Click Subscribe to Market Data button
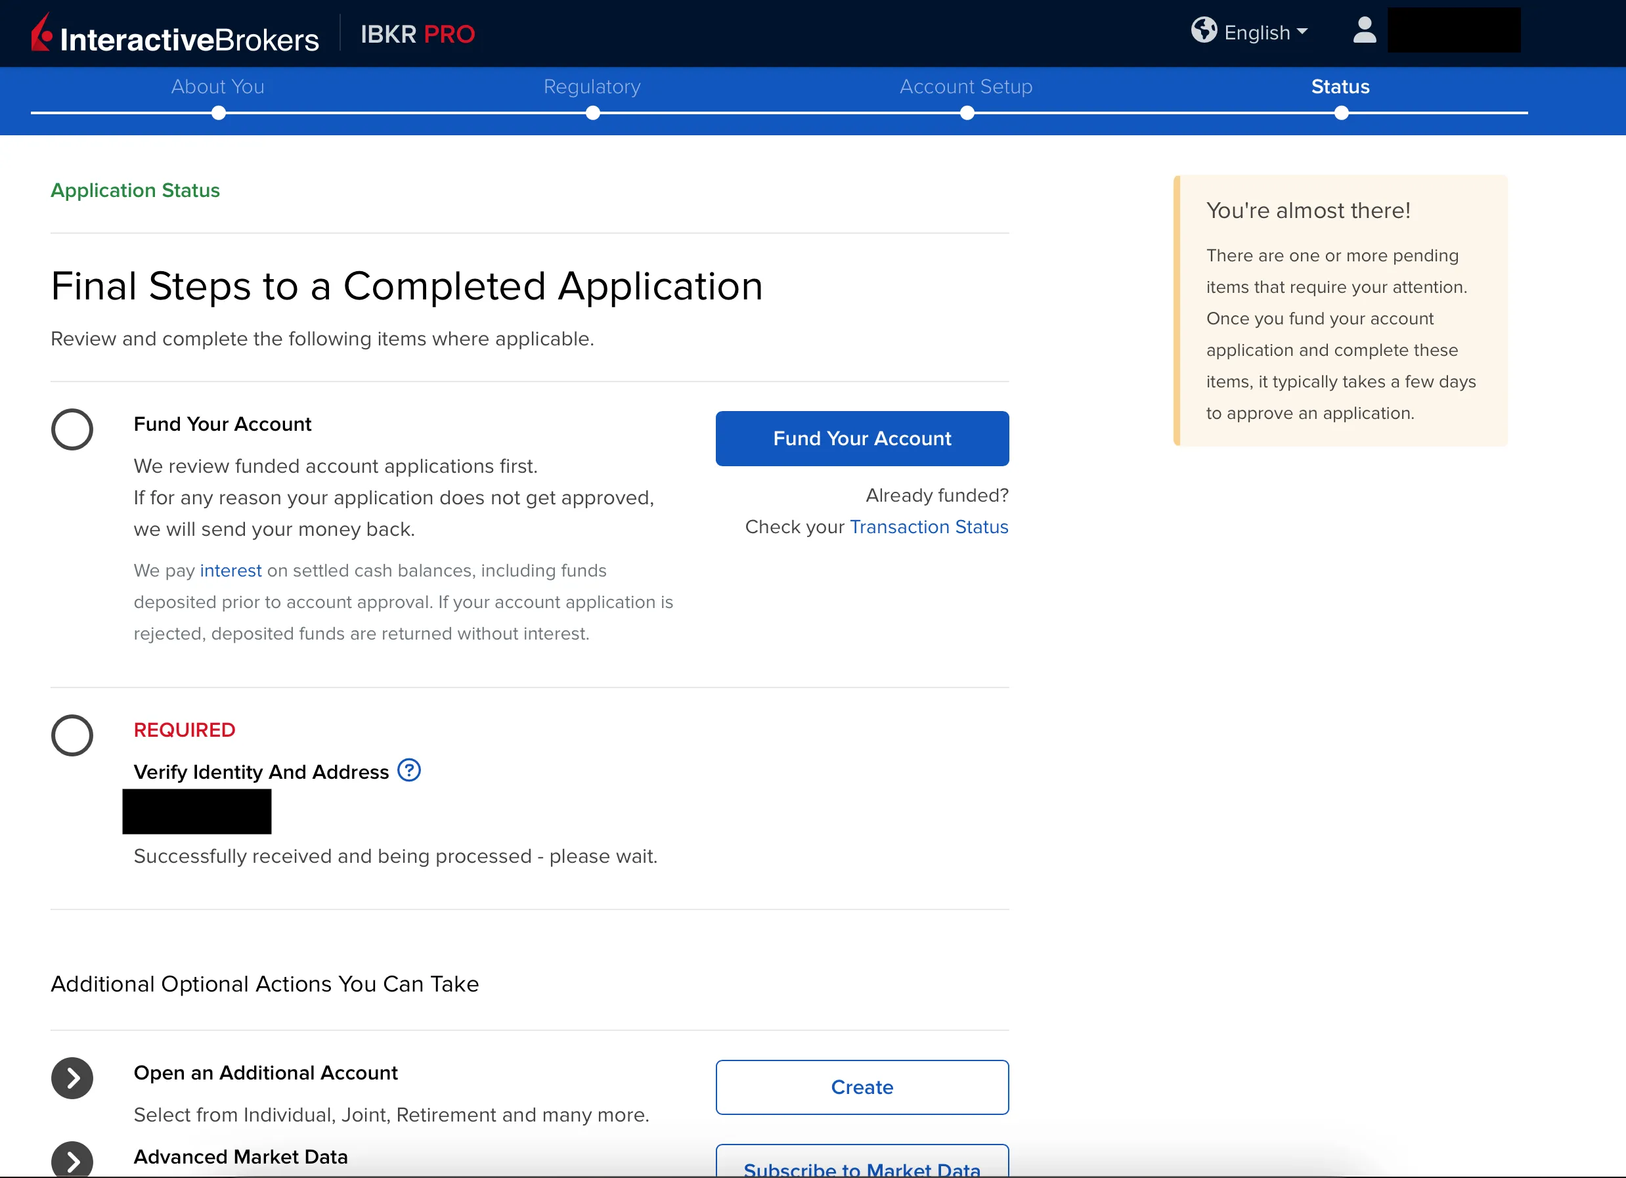Image resolution: width=1626 pixels, height=1178 pixels. pos(862,1162)
